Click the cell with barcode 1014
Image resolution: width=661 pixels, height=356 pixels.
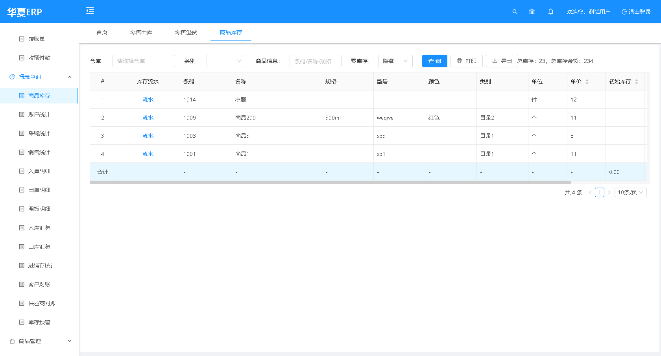pos(206,100)
